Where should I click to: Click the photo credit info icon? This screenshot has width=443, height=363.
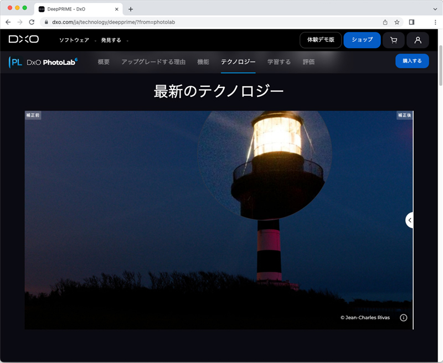pyautogui.click(x=404, y=317)
